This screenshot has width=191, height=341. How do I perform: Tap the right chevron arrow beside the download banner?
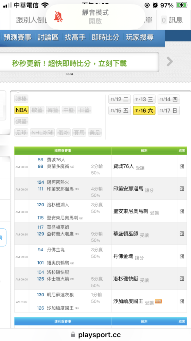pyautogui.click(x=170, y=62)
